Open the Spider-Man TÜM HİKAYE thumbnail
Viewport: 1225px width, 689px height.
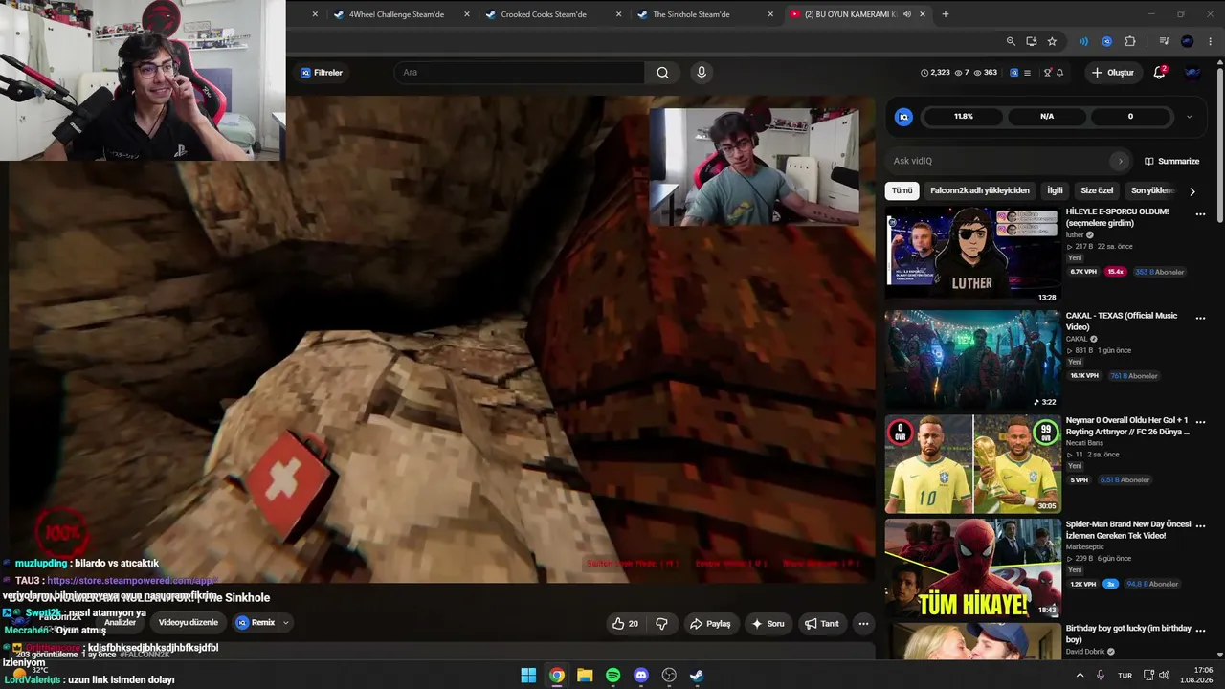click(x=972, y=567)
